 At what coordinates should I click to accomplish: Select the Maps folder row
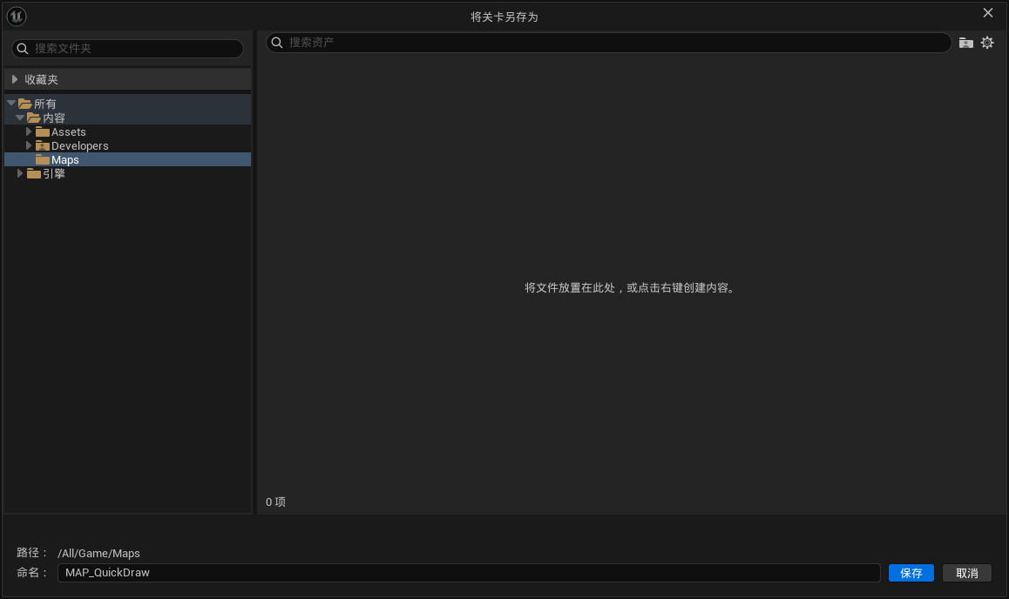(x=127, y=159)
